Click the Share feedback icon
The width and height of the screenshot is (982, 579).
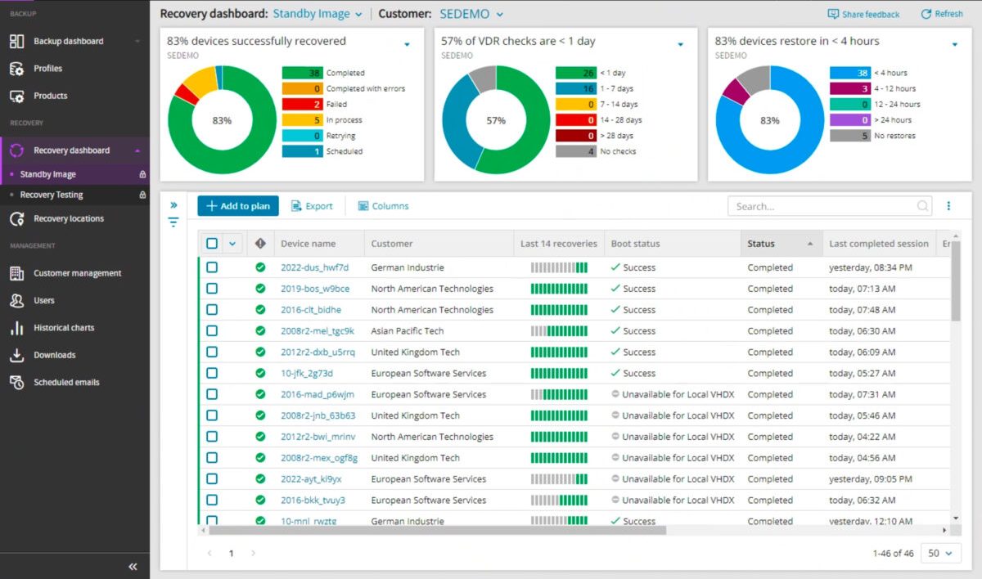(x=833, y=14)
